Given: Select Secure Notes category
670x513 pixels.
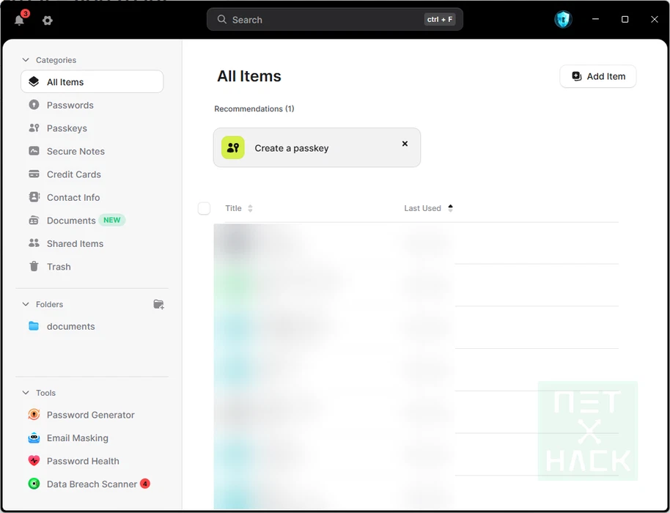Looking at the screenshot, I should click(x=76, y=152).
